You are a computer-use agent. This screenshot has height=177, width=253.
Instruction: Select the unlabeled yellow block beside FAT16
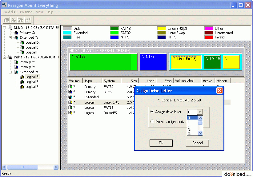pos(231,62)
